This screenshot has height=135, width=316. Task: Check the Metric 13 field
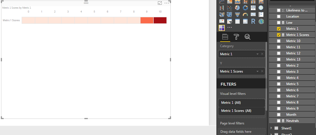[x=279, y=59]
